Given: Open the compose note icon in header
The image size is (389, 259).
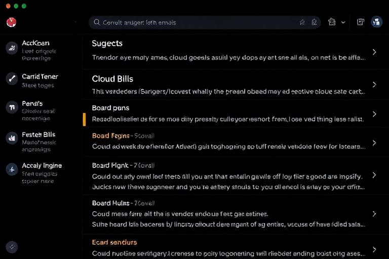Looking at the screenshot, I should tap(360, 22).
